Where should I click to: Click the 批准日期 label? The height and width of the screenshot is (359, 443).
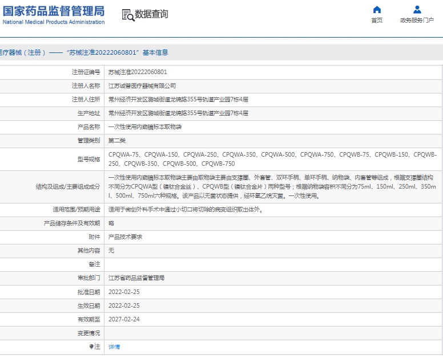(x=88, y=292)
